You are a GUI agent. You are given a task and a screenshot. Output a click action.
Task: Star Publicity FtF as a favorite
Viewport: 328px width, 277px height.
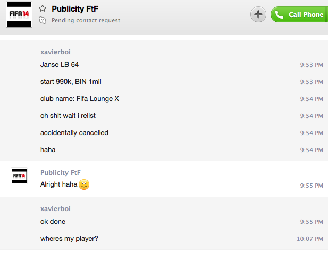[x=43, y=9]
